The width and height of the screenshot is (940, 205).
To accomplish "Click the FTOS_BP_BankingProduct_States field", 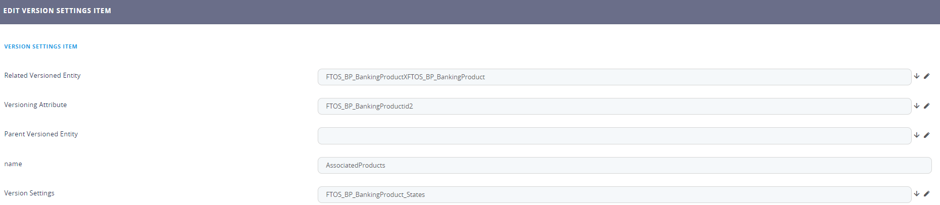I will tap(614, 195).
